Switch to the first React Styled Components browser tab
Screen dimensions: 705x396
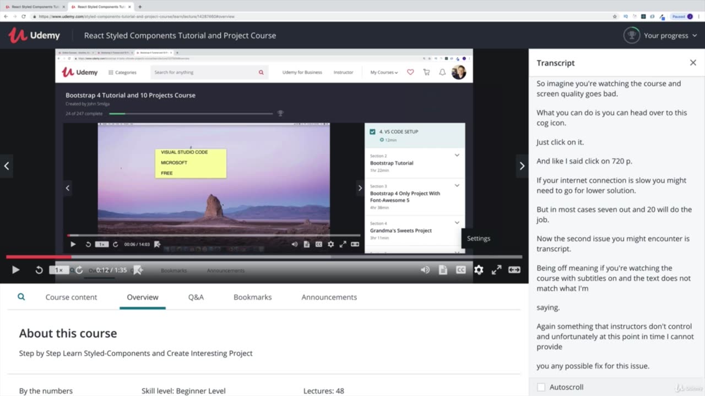[35, 7]
